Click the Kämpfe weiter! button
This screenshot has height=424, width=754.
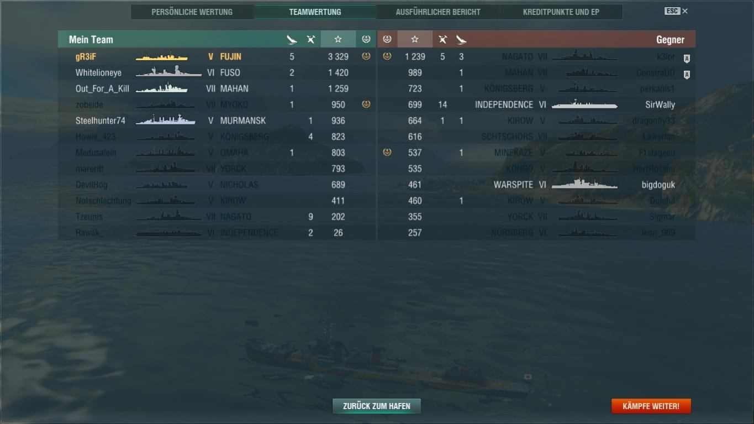point(651,406)
